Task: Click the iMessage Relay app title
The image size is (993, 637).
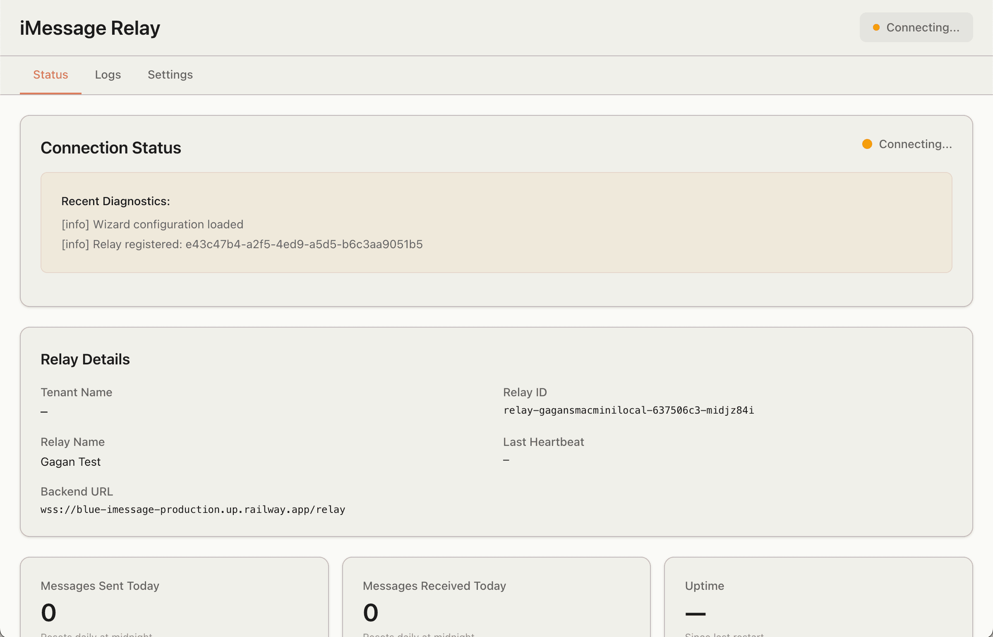Action: [x=90, y=27]
